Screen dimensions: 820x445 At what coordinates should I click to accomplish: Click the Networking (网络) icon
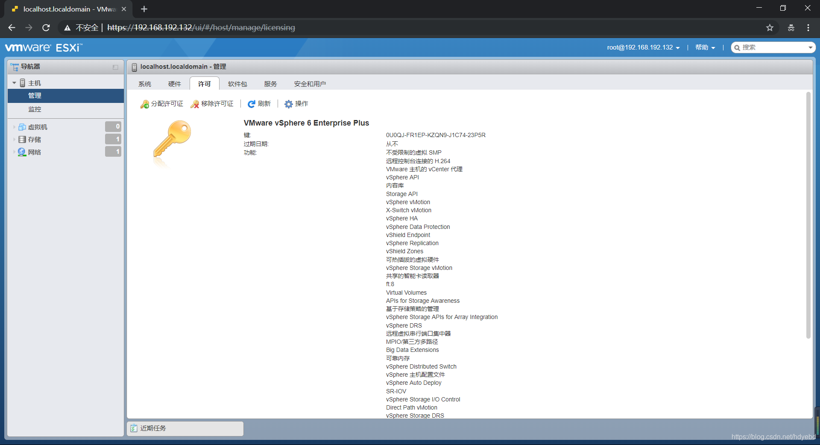click(22, 152)
